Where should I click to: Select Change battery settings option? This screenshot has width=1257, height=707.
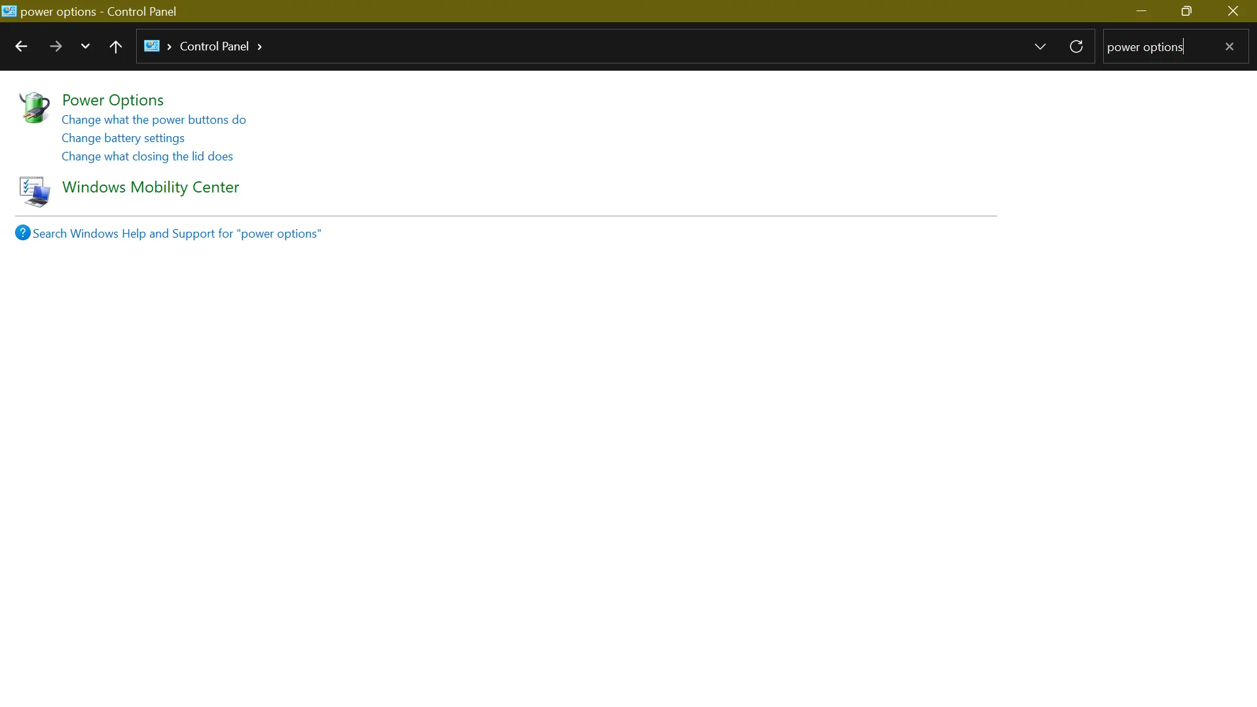122,137
